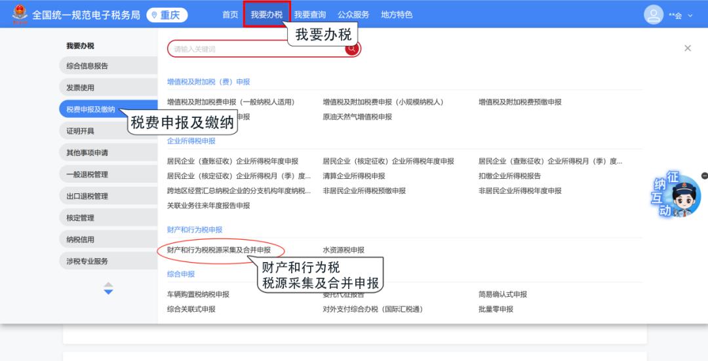The image size is (708, 361).
Task: Open 简易确认式申报 link
Action: [x=503, y=294]
